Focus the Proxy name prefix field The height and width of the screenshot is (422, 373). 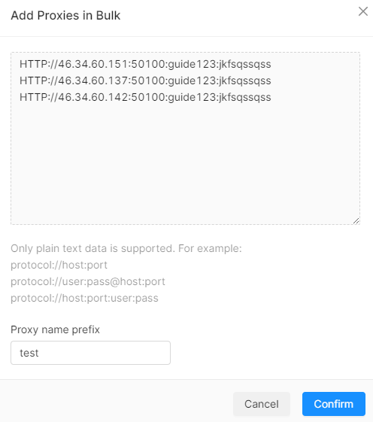pyautogui.click(x=90, y=353)
